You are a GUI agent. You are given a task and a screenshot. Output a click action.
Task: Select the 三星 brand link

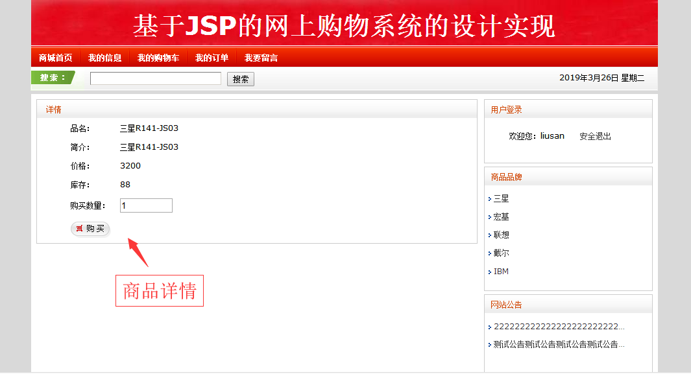(501, 199)
